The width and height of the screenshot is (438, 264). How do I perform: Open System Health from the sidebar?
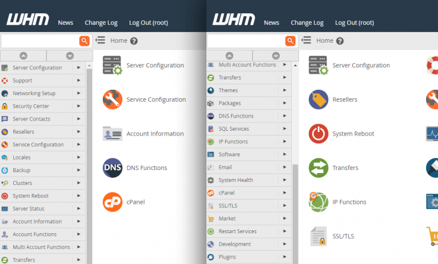[235, 180]
